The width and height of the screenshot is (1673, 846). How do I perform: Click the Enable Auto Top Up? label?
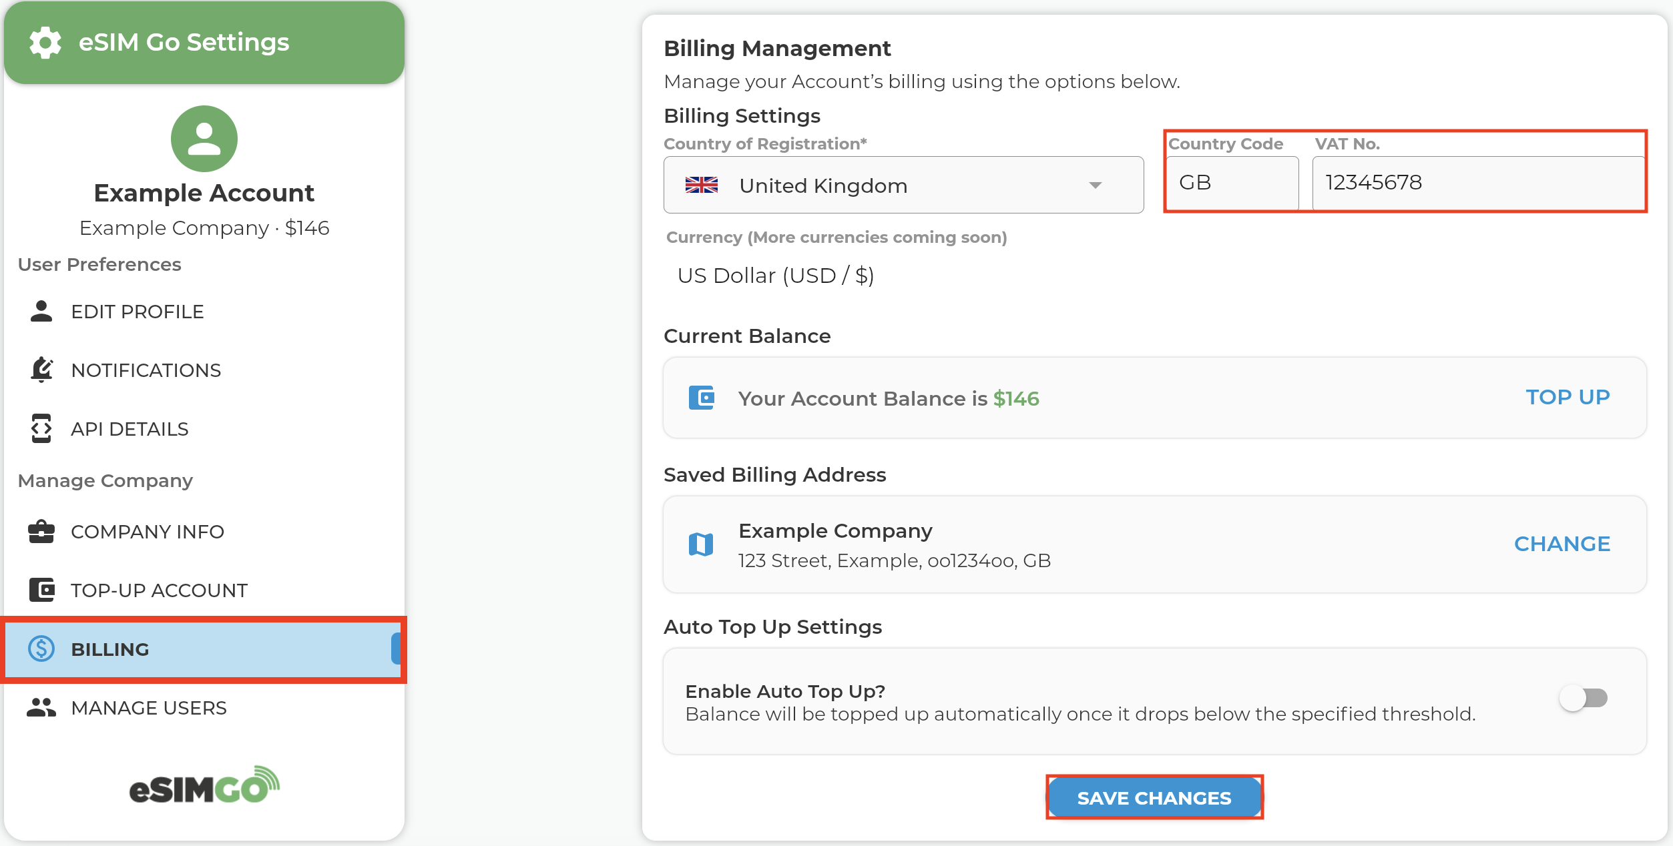785,691
